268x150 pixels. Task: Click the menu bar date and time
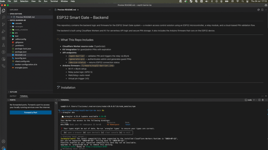tap(259, 1)
